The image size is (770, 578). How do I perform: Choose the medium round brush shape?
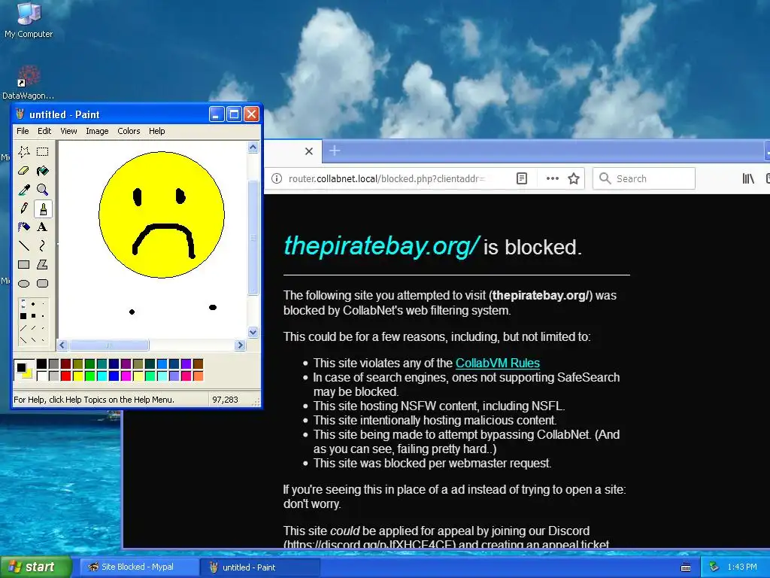[x=33, y=304]
